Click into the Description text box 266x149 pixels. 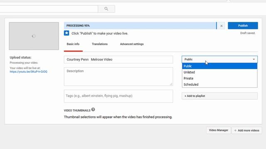118,77
